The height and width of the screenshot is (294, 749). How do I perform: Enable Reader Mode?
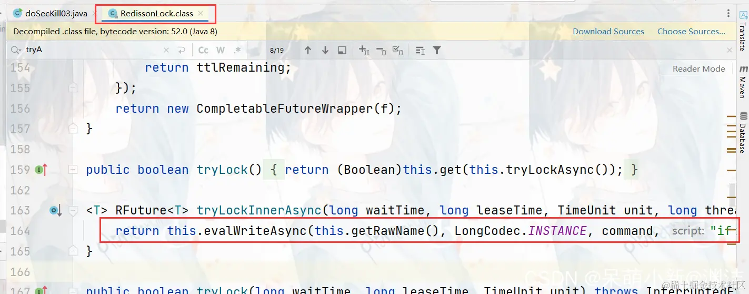pos(698,68)
